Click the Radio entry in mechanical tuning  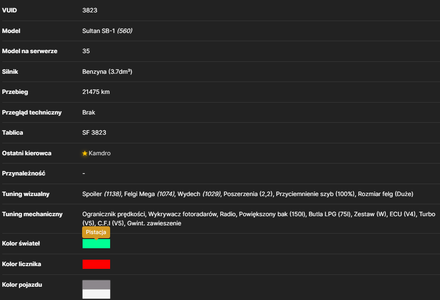point(228,214)
